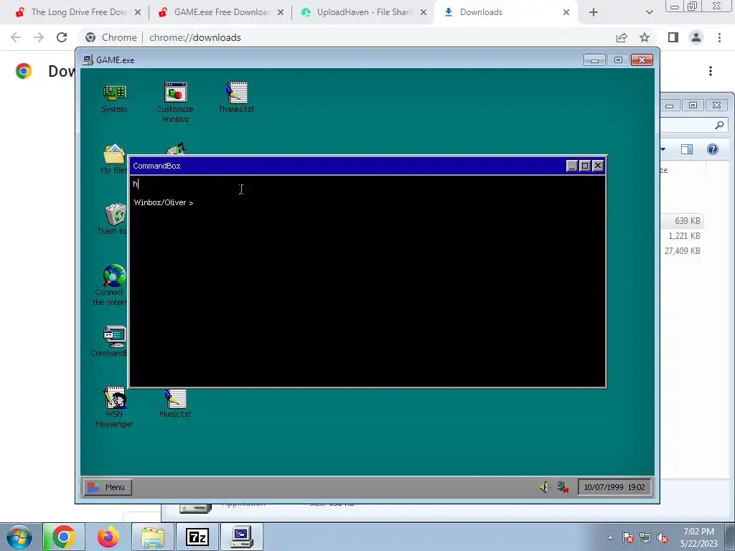Open the My files folder icon
Viewport: 735px width, 551px height.
coord(114,159)
